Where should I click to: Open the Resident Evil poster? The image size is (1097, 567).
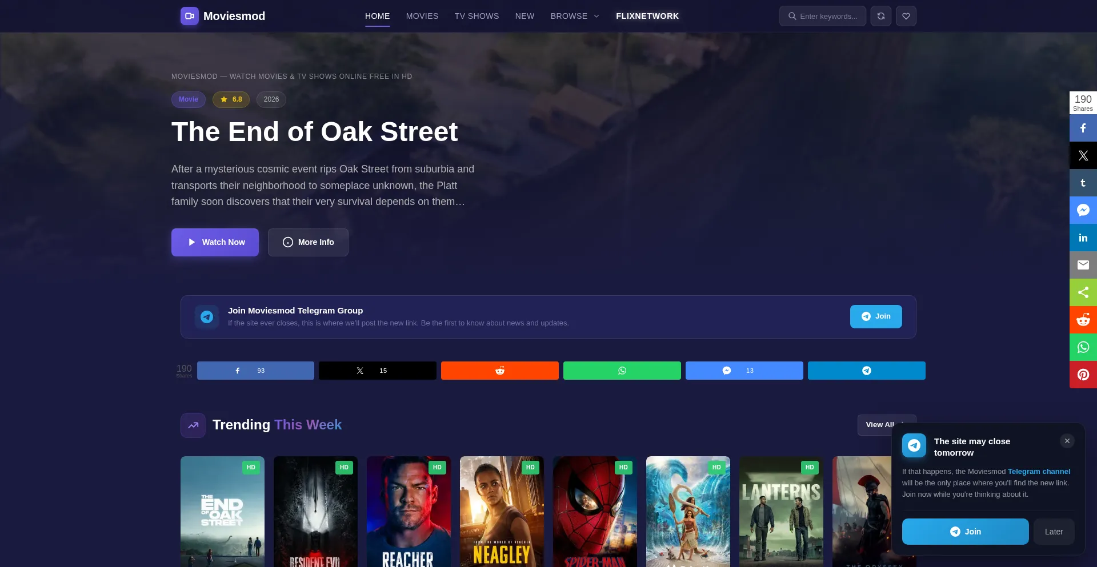(315, 512)
